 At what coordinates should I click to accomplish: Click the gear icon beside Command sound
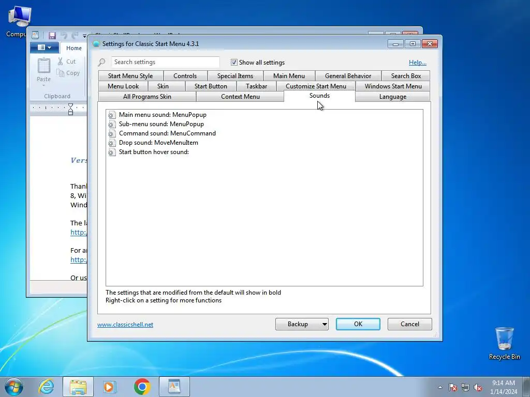click(112, 133)
